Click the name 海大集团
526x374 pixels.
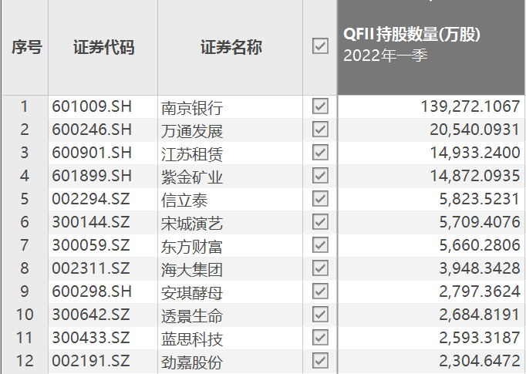[x=192, y=270]
